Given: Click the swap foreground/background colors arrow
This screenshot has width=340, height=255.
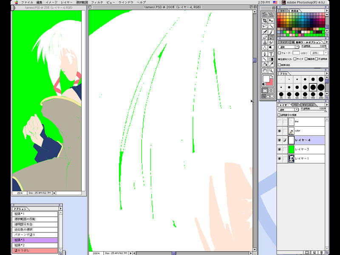Looking at the screenshot, I should tap(272, 77).
